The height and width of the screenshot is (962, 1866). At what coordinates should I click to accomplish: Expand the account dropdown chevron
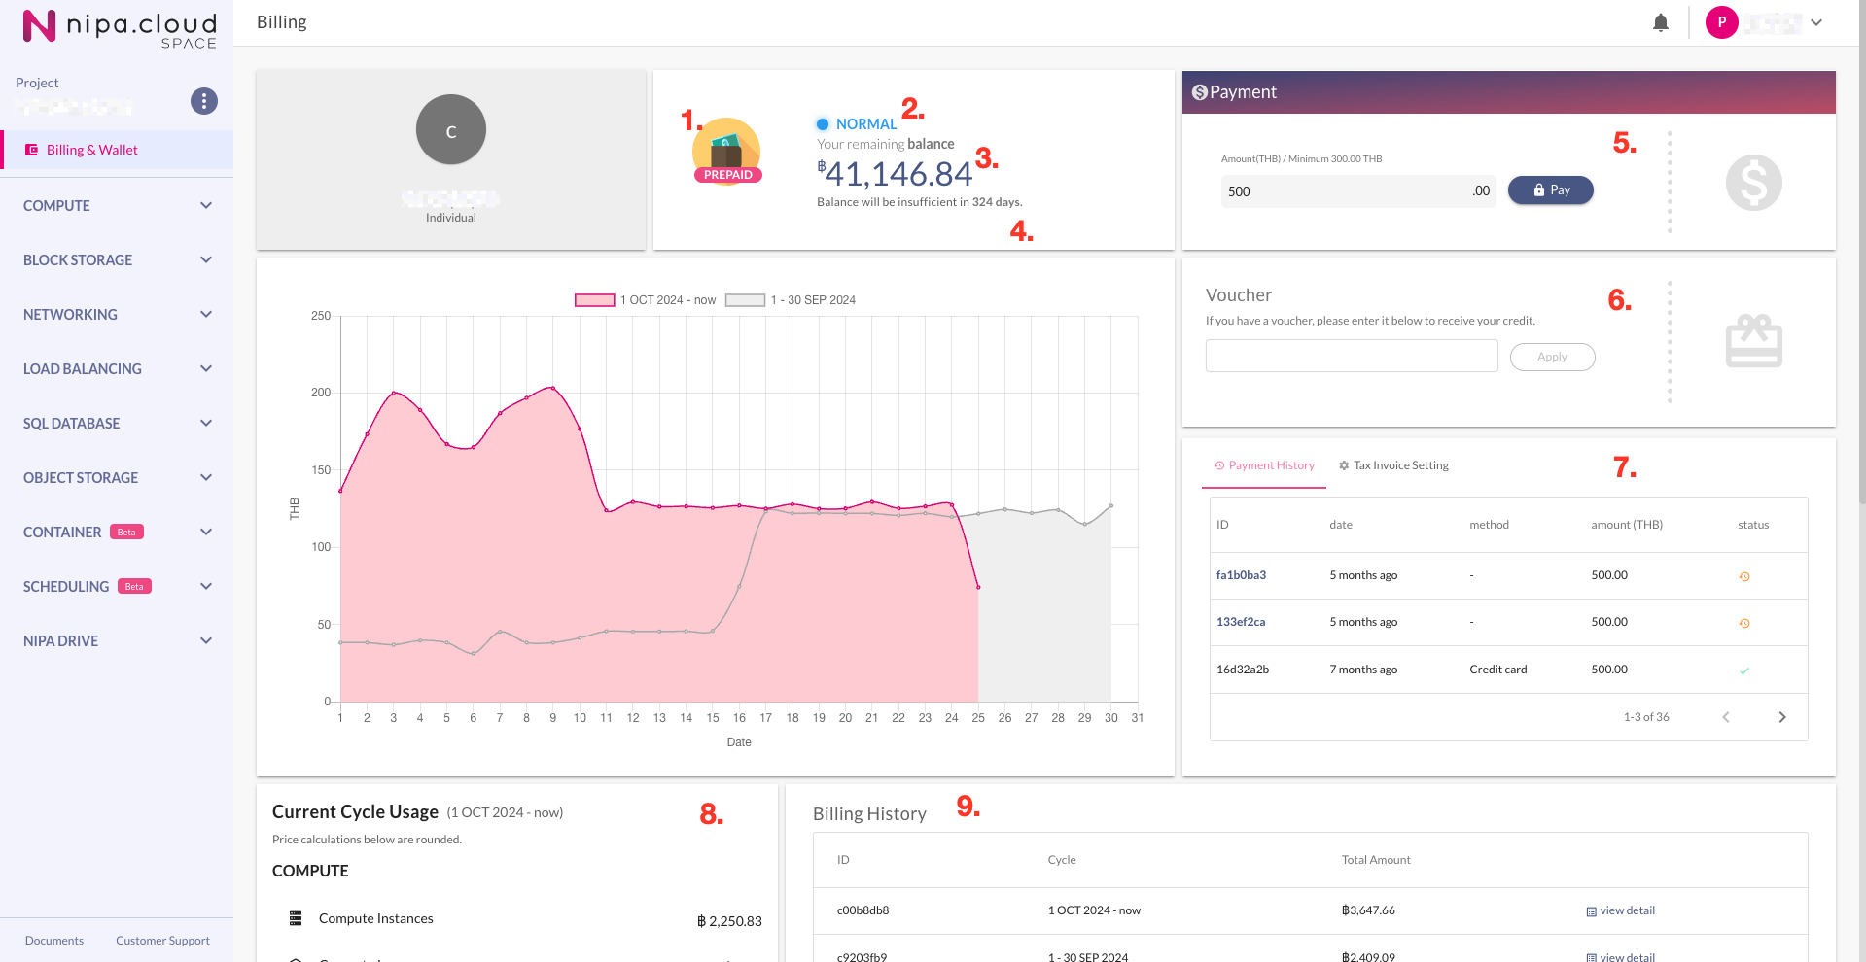(1816, 22)
